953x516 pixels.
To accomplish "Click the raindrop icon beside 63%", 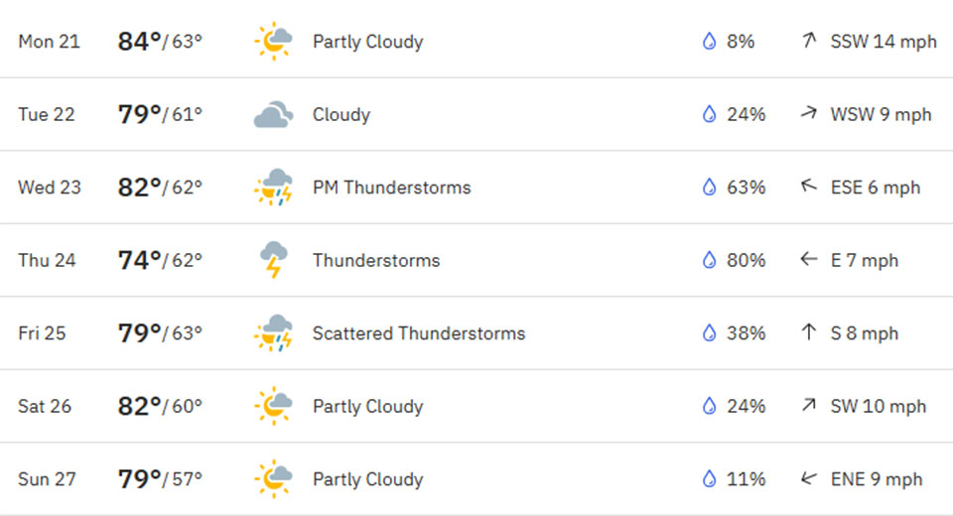I will (x=709, y=188).
